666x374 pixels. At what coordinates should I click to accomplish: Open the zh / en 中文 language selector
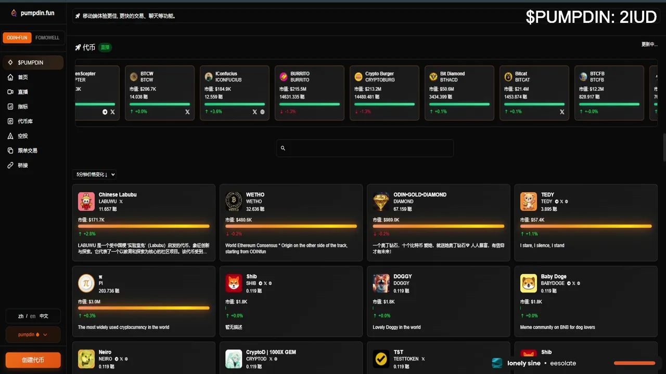33,316
